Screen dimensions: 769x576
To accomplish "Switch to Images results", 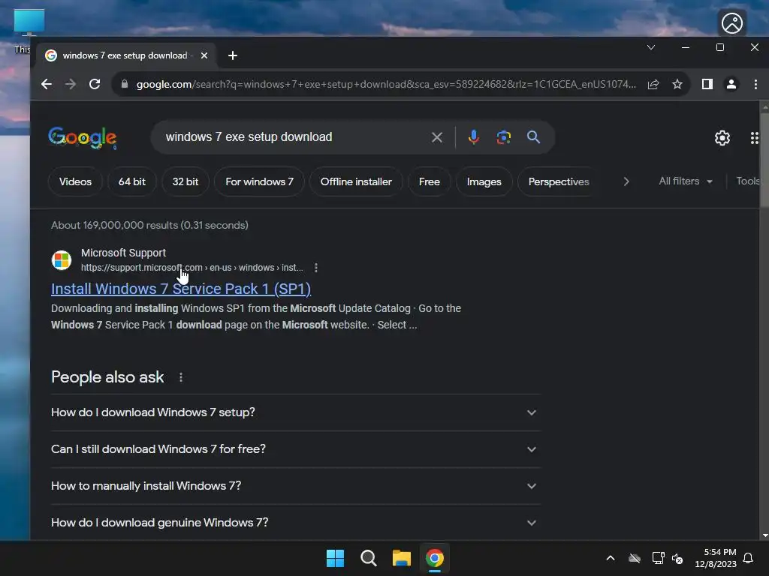I will [x=484, y=181].
